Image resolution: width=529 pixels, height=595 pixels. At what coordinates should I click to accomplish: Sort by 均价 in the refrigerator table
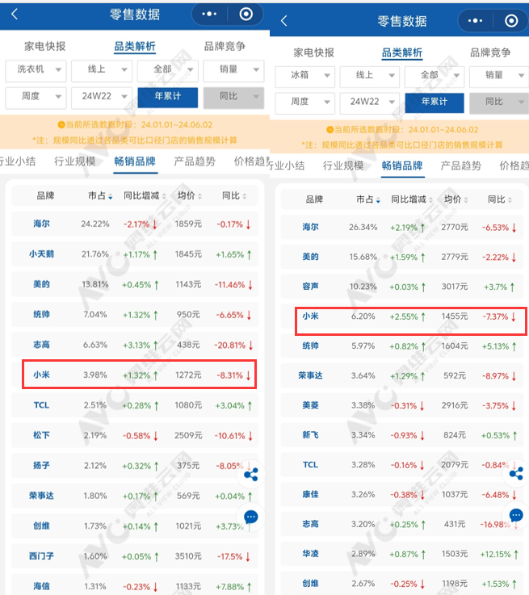(456, 199)
